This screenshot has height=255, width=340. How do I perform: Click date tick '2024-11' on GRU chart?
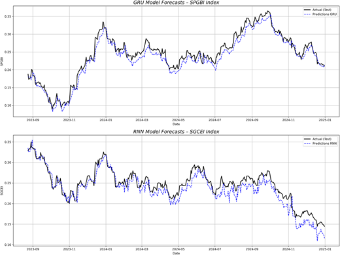tap(288, 120)
